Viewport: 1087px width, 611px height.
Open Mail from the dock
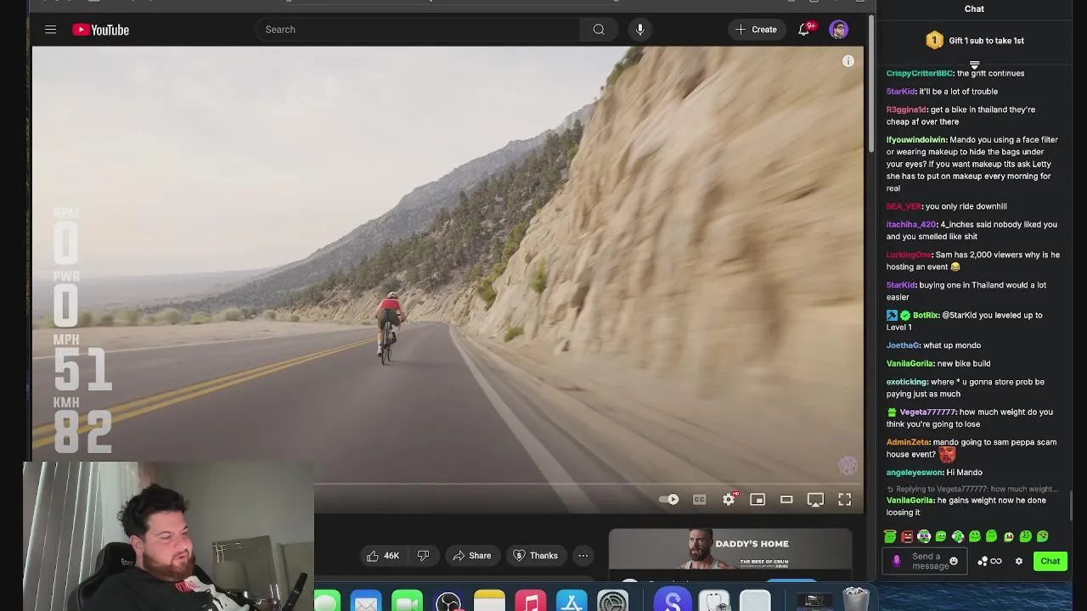(366, 601)
